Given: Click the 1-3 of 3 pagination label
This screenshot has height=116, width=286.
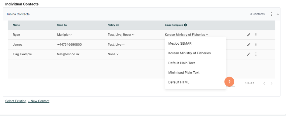Looking at the screenshot, I should (249, 83).
